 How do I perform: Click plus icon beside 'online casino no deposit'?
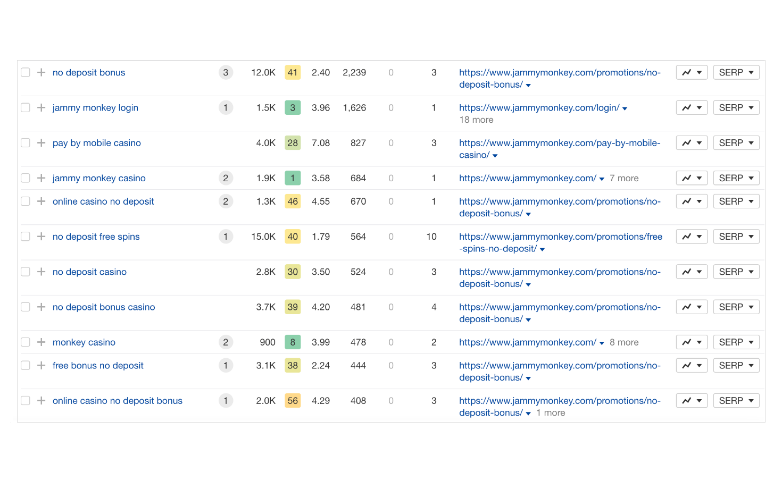41,201
